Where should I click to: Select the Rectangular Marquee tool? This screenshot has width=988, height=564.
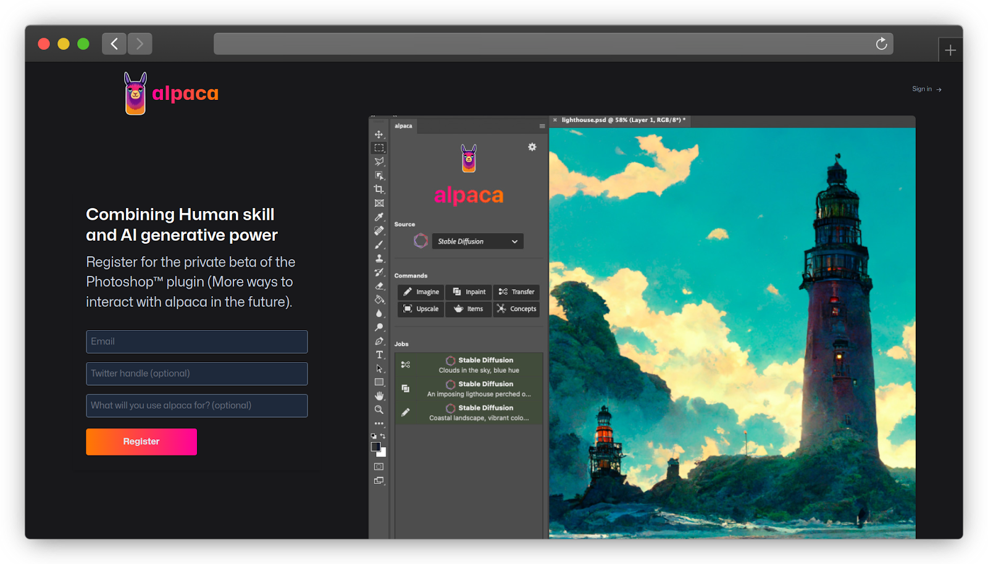(x=379, y=148)
